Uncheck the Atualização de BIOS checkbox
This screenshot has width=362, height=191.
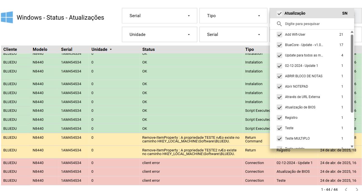(x=279, y=107)
